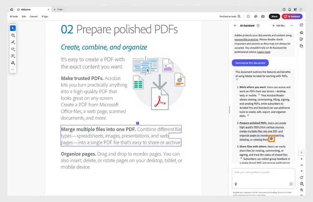Image resolution: width=313 pixels, height=202 pixels.
Task: Open the responsible practices link
Action: point(246,40)
